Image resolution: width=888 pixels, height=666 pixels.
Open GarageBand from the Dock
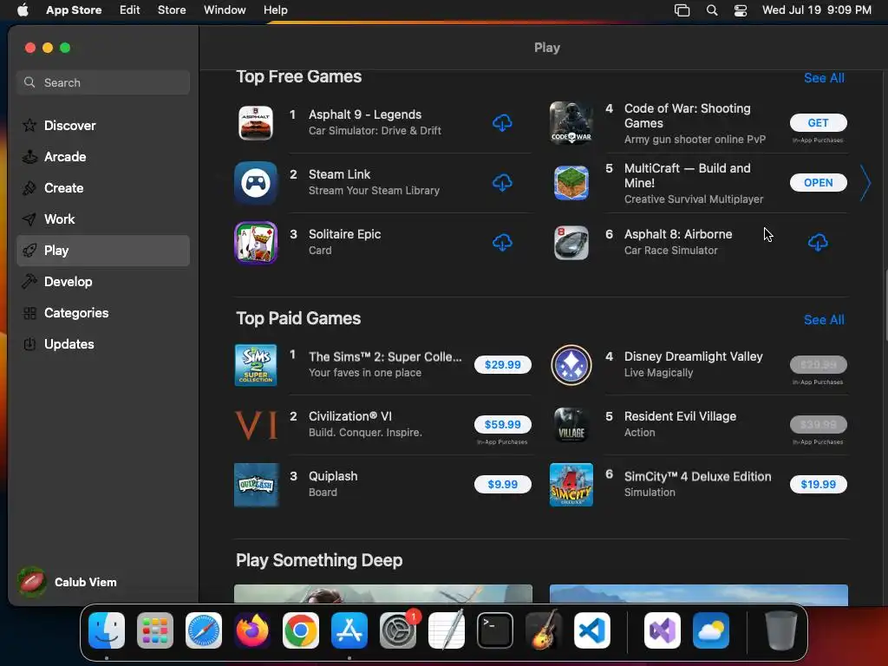point(543,630)
